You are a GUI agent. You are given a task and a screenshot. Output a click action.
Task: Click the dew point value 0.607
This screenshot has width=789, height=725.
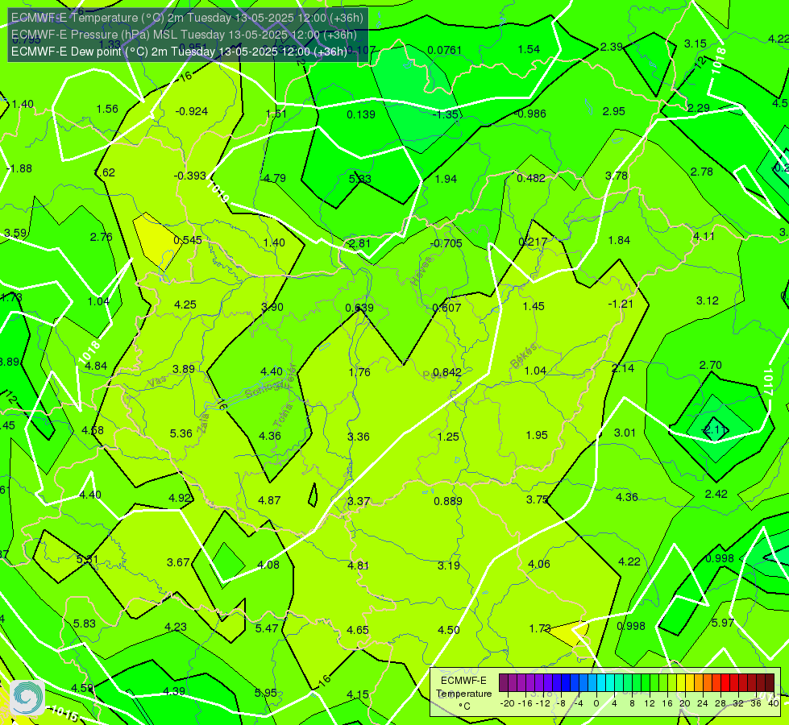point(446,308)
